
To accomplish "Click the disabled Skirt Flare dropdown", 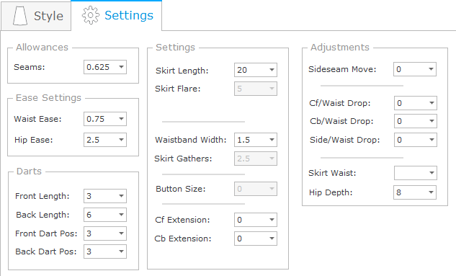I will 256,89.
